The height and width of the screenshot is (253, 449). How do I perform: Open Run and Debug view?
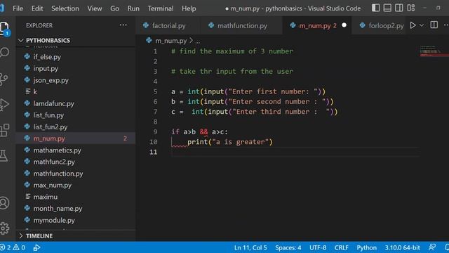point(4,105)
